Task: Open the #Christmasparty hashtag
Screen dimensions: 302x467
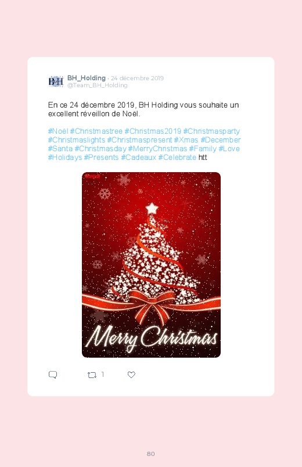Action: (x=211, y=131)
